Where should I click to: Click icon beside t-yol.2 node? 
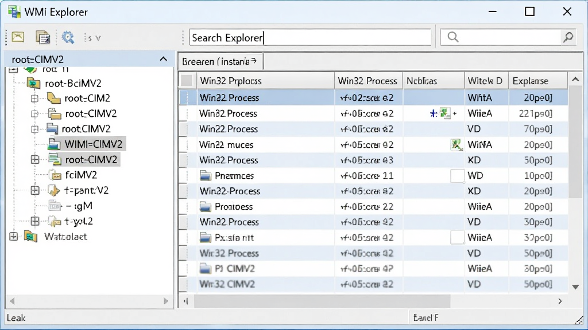point(55,221)
